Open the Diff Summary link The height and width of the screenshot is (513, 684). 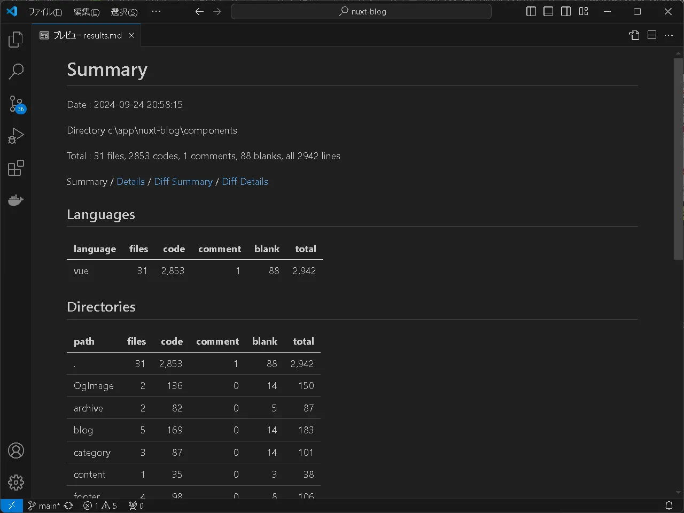point(183,182)
